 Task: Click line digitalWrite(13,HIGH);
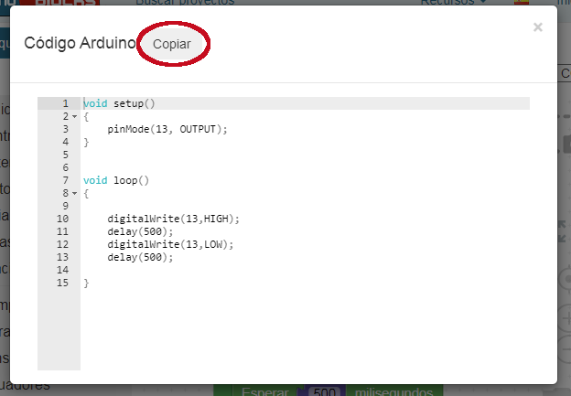pyautogui.click(x=173, y=219)
